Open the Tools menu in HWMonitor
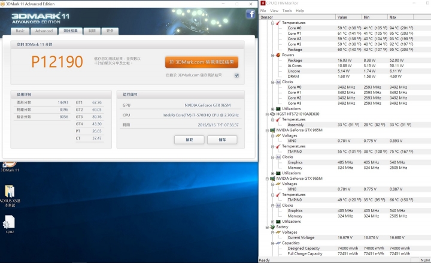 tap(287, 11)
